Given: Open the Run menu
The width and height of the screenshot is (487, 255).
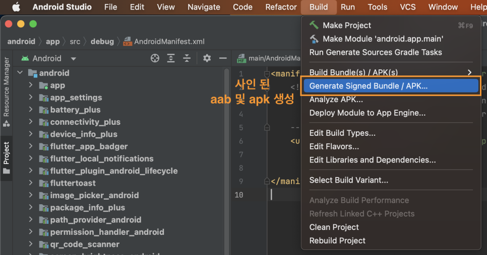Looking at the screenshot, I should coord(347,7).
